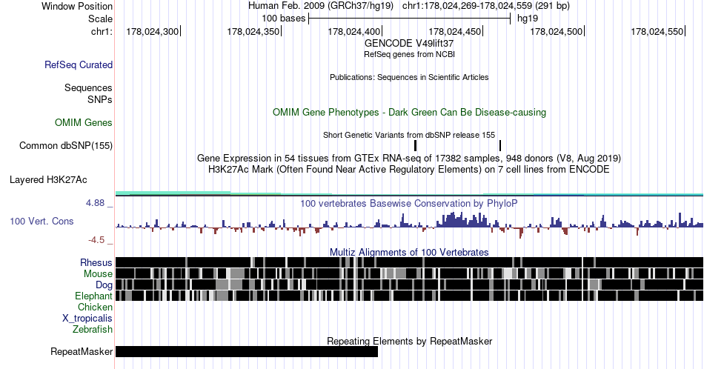
Task: Click the Rhesus alignment row label
Action: (96, 262)
